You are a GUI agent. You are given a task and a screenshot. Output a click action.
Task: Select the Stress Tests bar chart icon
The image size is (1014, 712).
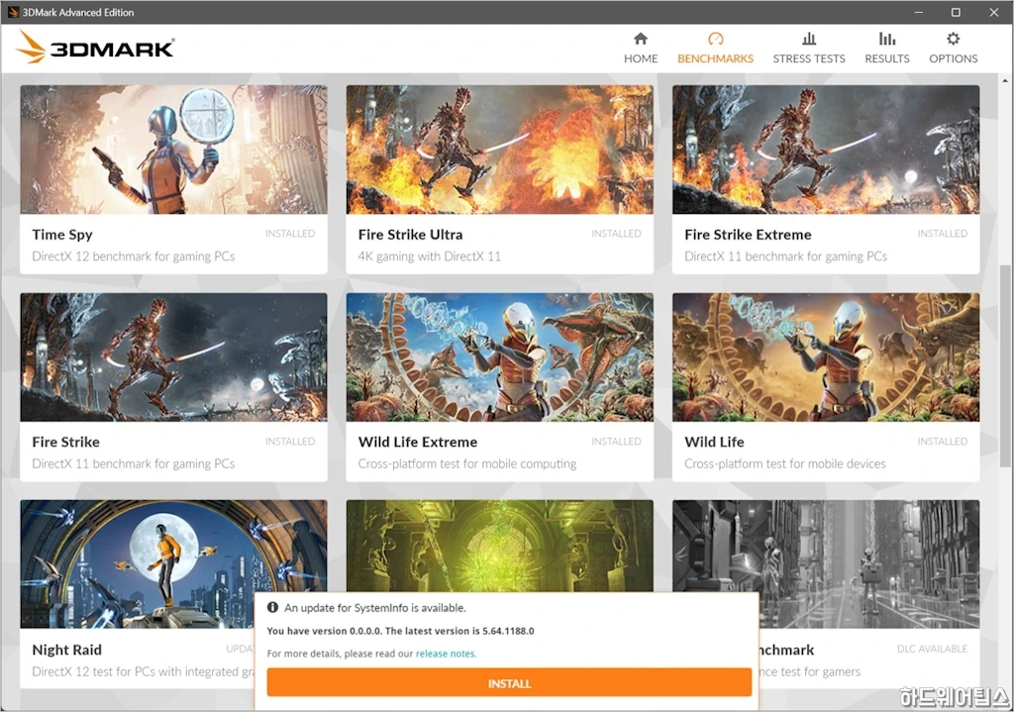[x=809, y=39]
